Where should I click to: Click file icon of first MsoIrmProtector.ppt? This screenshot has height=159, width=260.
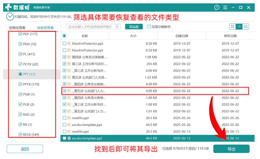69,44
